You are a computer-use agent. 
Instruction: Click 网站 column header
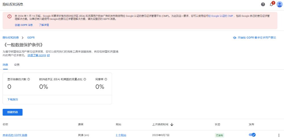[118, 124]
